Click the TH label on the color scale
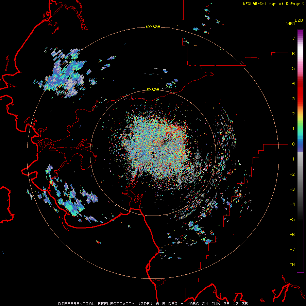The image size is (306, 306). pos(292,265)
